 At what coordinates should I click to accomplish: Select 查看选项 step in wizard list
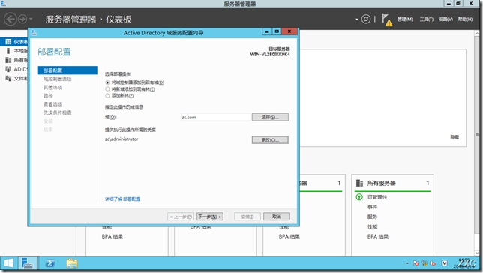(53, 104)
